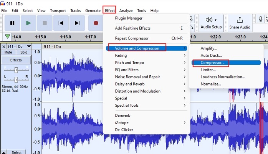Start recording with the red Record button
268x154 pixels.
pyautogui.click(x=96, y=23)
